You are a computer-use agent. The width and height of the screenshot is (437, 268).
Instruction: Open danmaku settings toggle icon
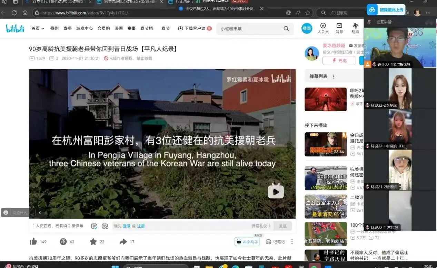click(105, 226)
